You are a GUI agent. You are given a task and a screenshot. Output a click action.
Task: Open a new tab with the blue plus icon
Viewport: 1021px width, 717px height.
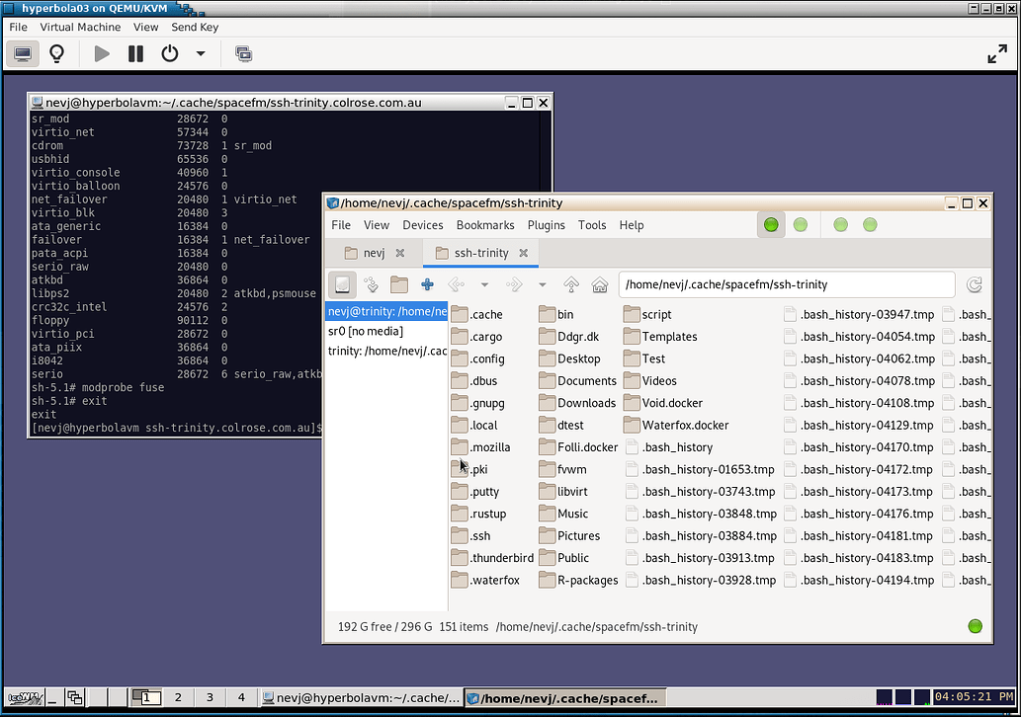click(x=426, y=284)
